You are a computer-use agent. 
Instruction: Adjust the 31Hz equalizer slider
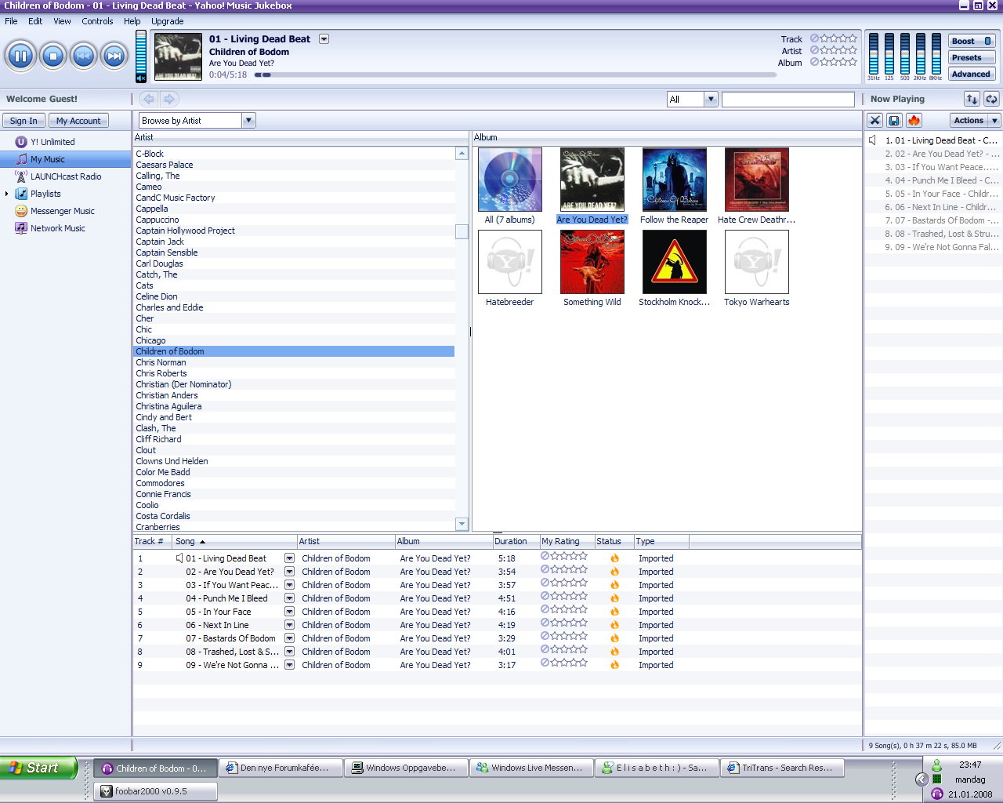click(x=873, y=53)
